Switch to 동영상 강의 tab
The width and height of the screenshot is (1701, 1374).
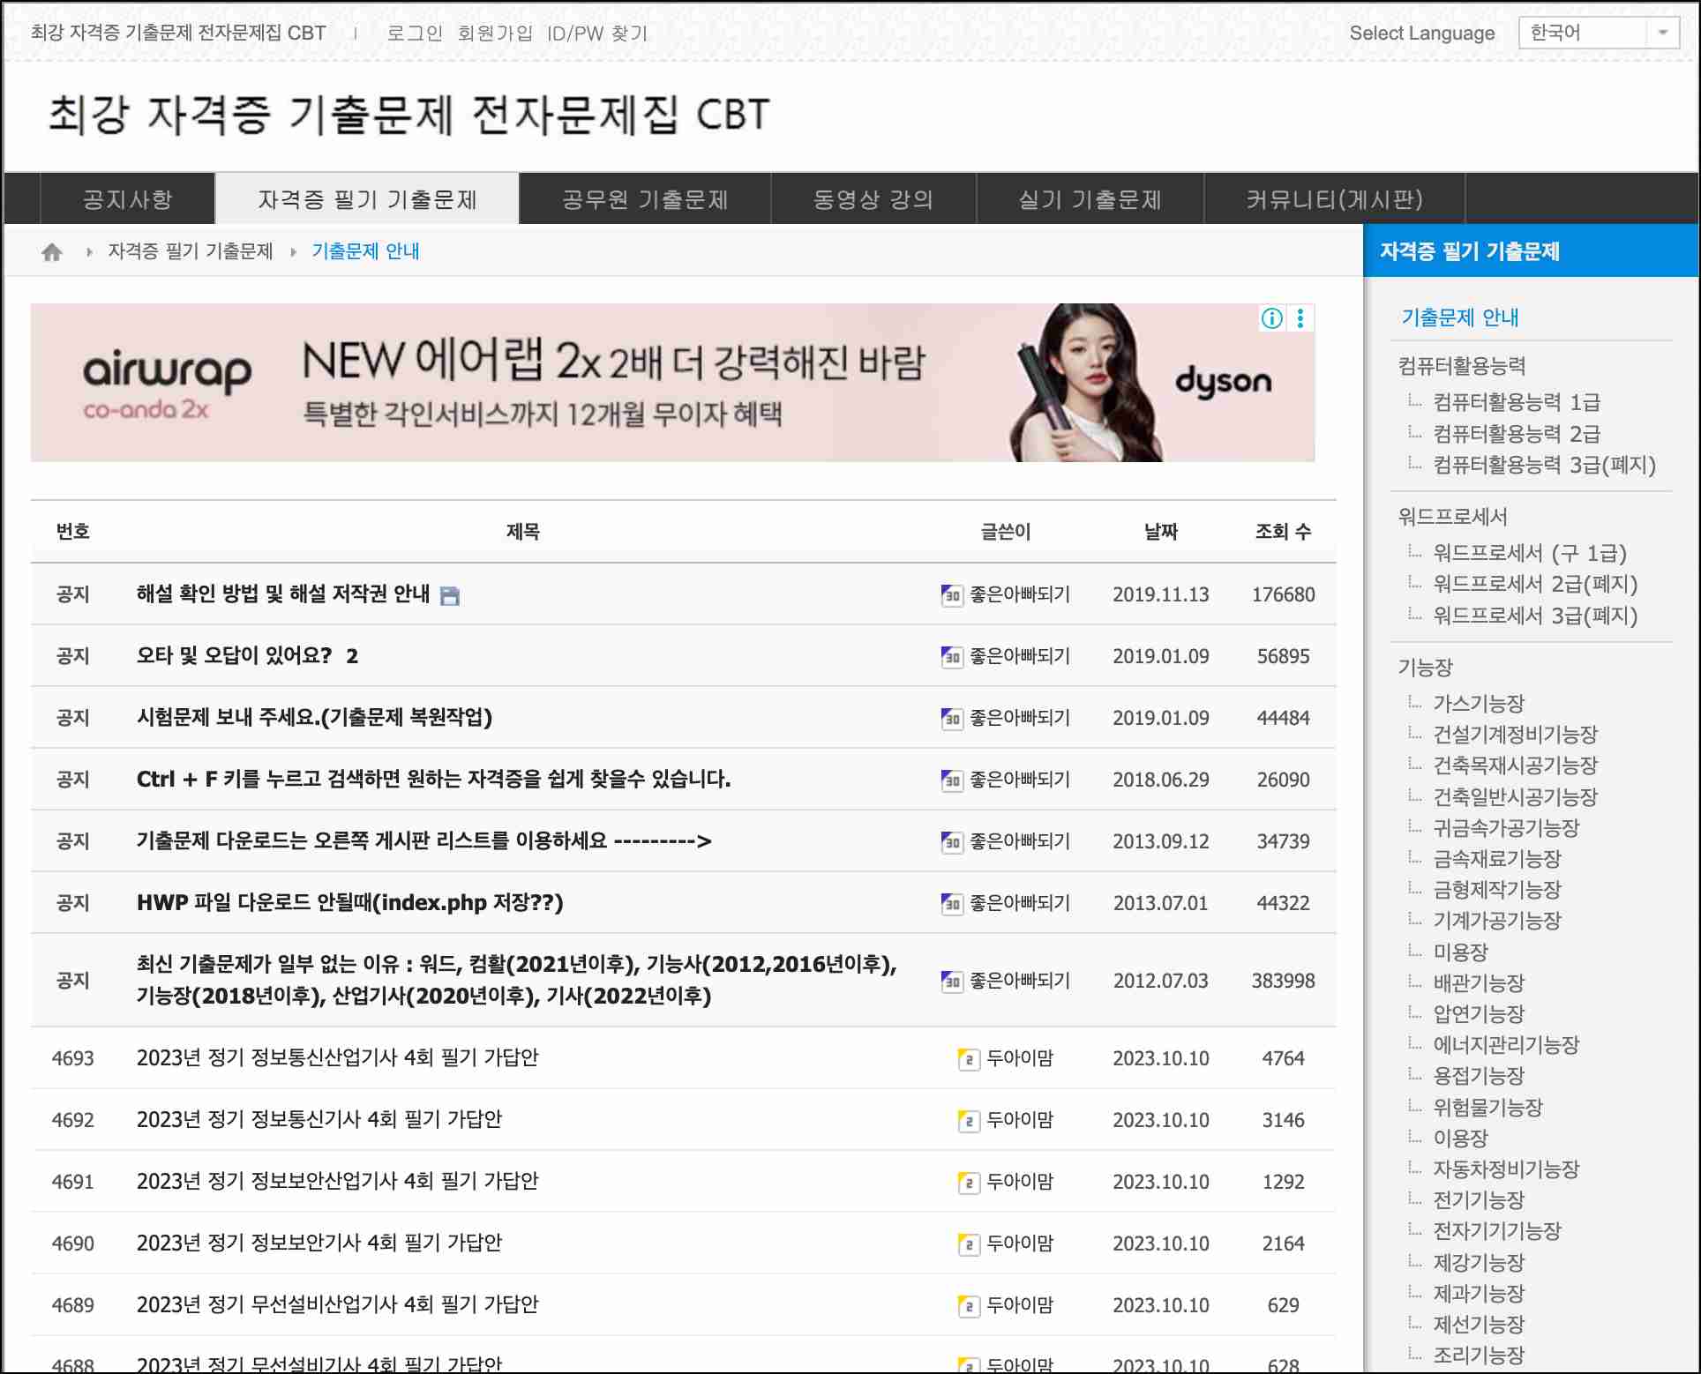coord(873,199)
